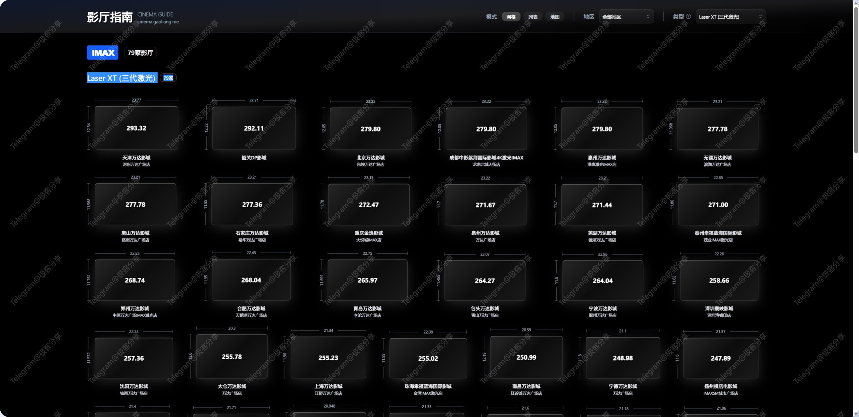The image size is (859, 417).
Task: Open the 太仓万达影城 255.78 card
Action: click(x=232, y=357)
